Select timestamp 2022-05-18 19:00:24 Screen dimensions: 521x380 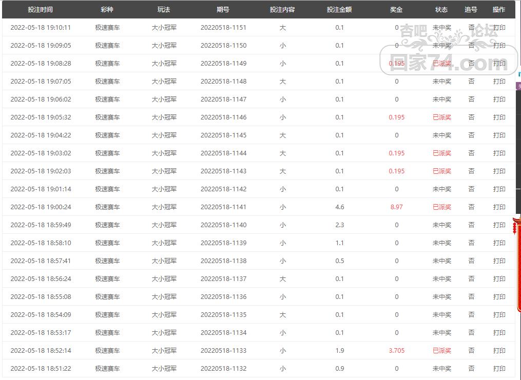coord(41,207)
